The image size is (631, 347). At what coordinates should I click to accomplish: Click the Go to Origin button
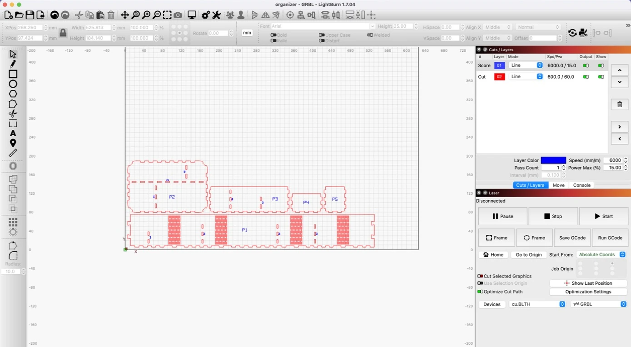(x=528, y=255)
